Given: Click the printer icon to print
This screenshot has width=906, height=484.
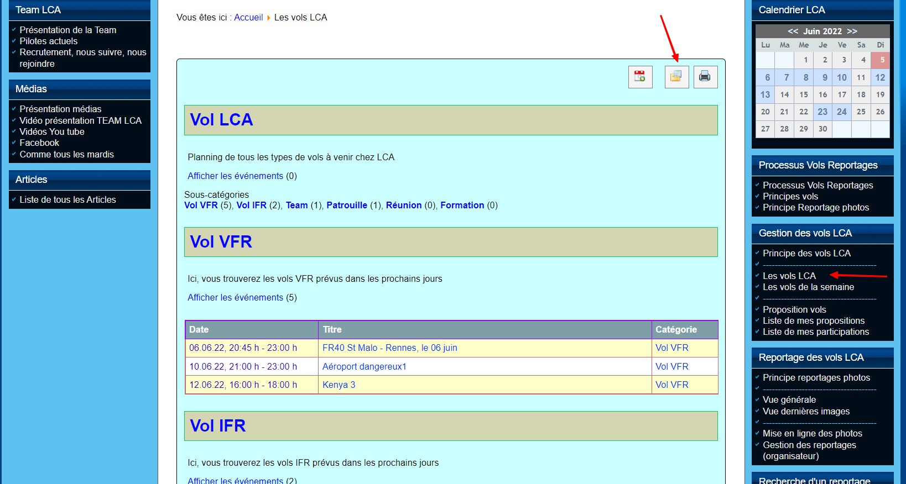Looking at the screenshot, I should [x=705, y=77].
